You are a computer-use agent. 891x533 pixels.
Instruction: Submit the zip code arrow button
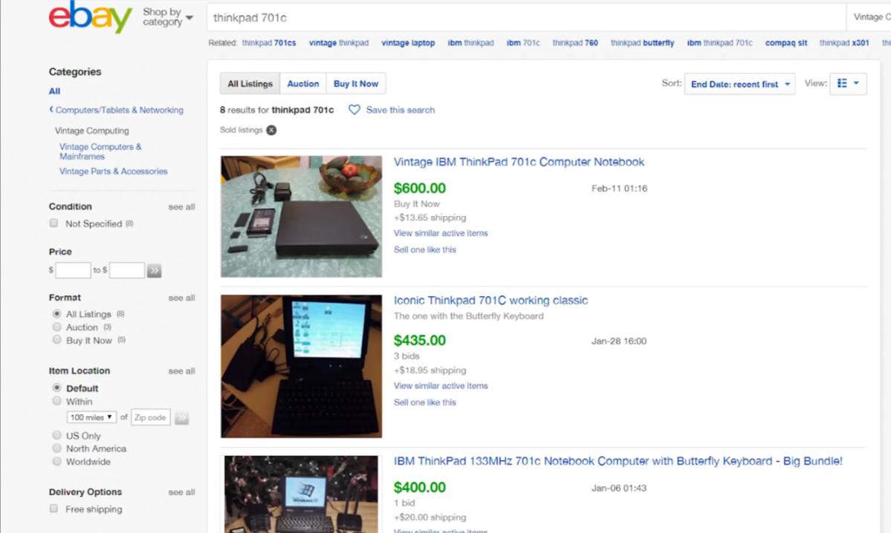coord(181,418)
